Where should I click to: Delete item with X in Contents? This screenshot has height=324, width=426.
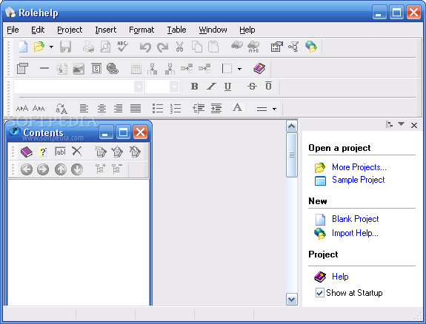click(x=77, y=151)
